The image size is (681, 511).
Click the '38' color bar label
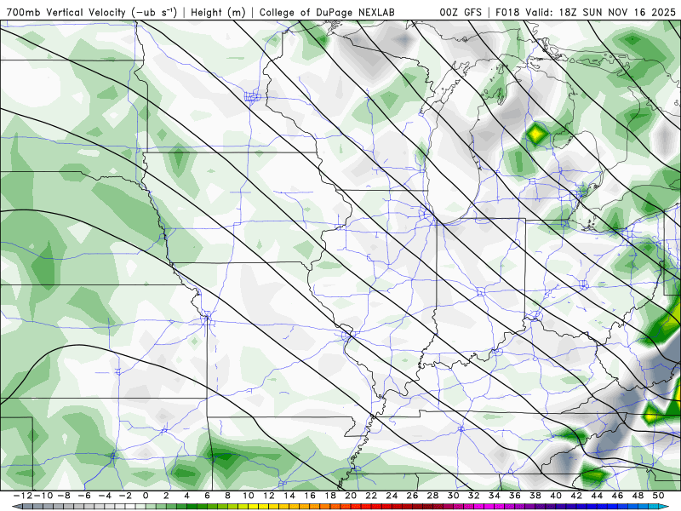(535, 496)
